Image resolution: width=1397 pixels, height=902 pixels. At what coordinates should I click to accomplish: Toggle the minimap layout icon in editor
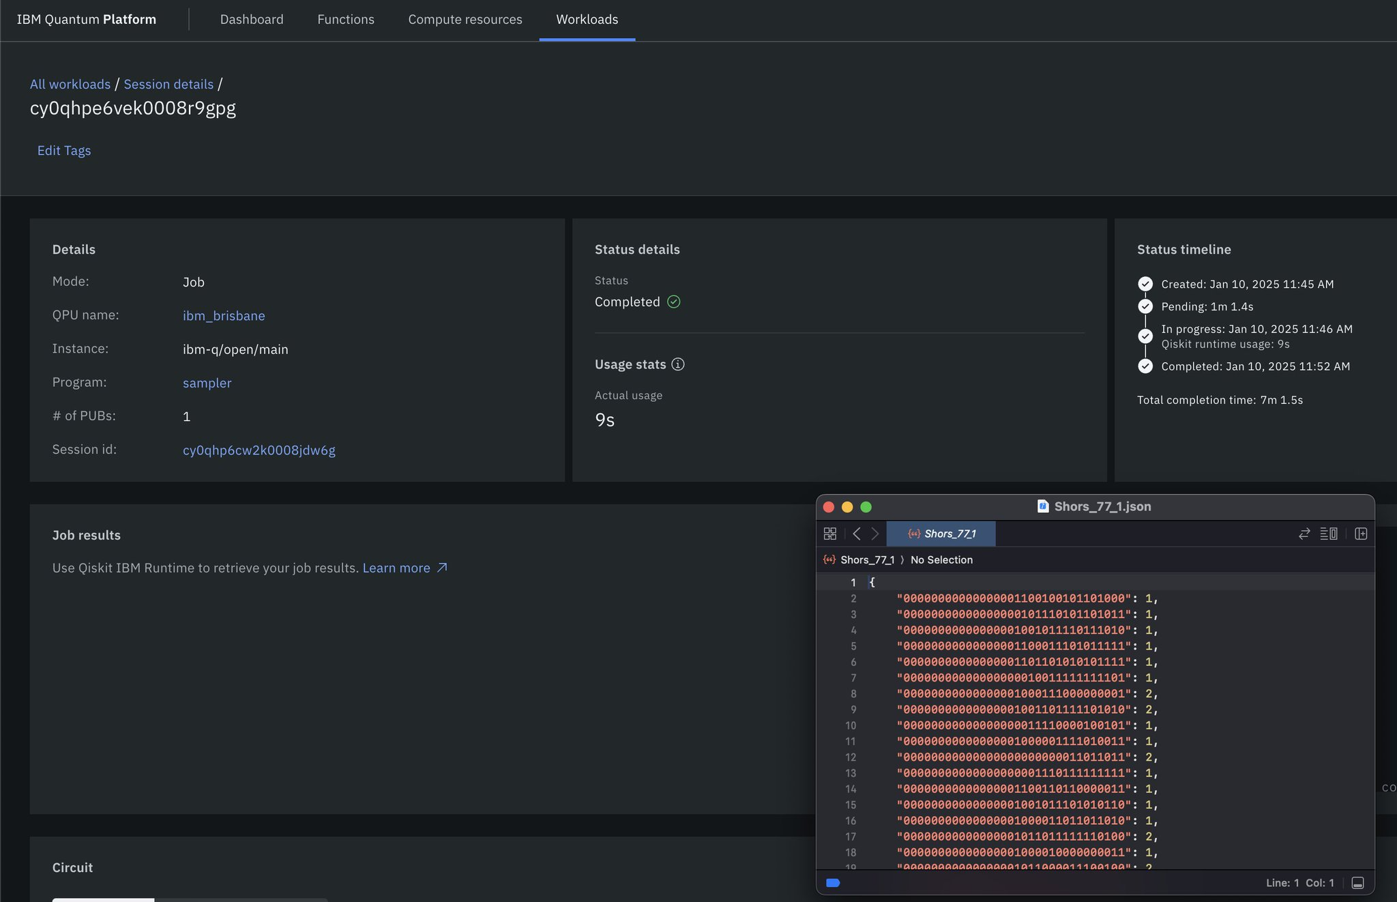(1329, 534)
